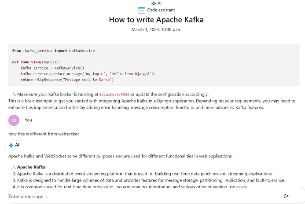This screenshot has height=204, width=305.
Task: Click the KafkaService import line in code
Action: (x=53, y=51)
